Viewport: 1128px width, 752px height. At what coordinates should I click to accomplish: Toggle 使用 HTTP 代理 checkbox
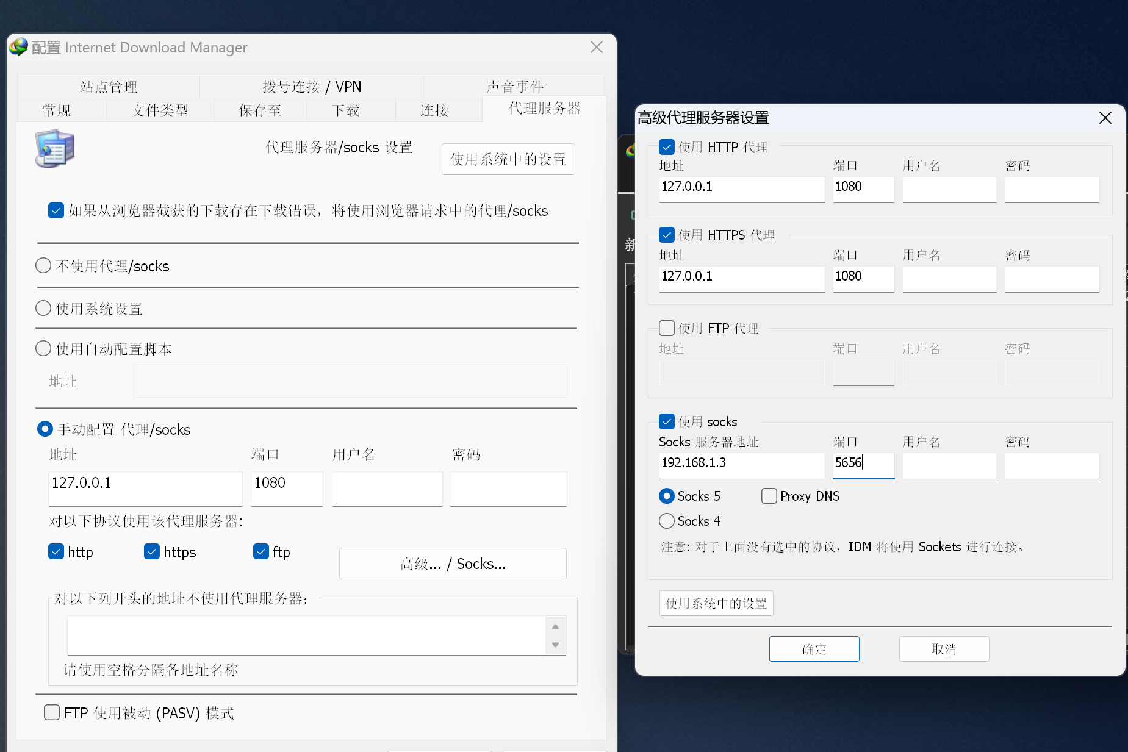pyautogui.click(x=667, y=147)
